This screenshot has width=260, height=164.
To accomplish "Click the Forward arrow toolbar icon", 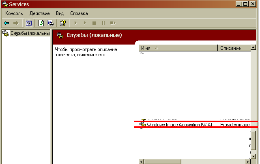I will (16, 23).
